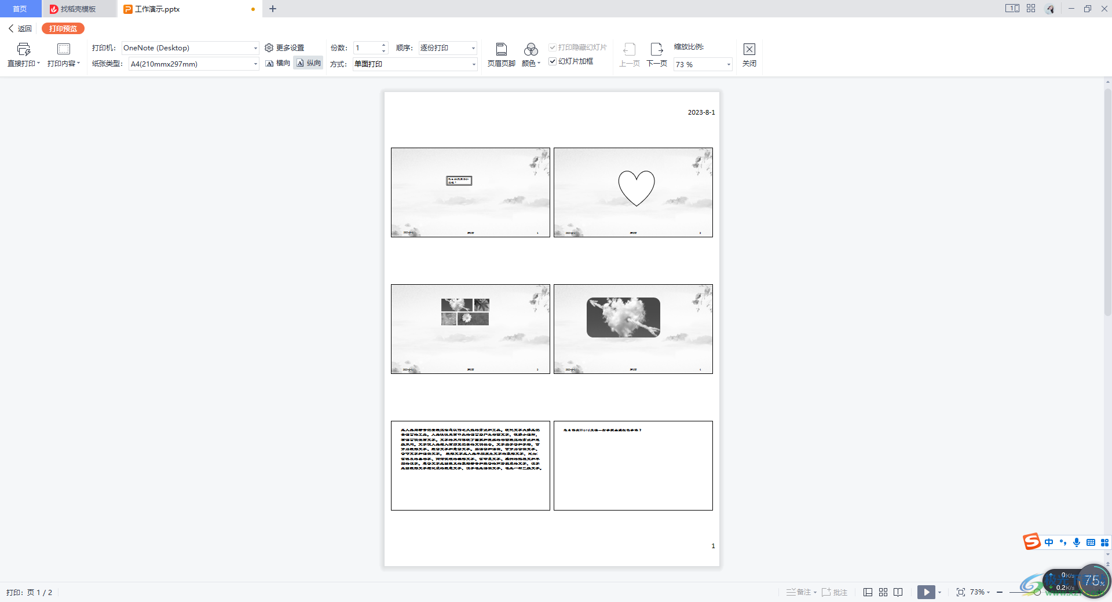Open header and footer (页眉页脚) settings
The height and width of the screenshot is (602, 1112).
(502, 56)
